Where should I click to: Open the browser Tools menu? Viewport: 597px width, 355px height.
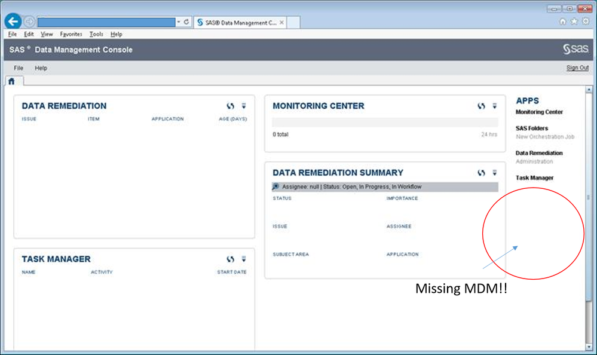96,34
